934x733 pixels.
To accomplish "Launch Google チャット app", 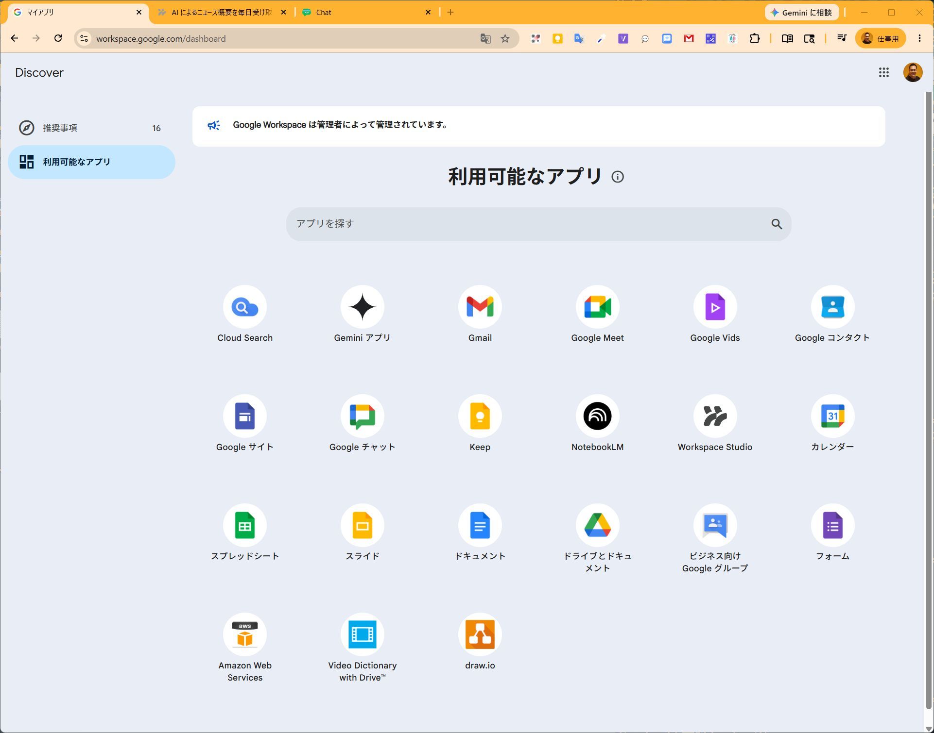I will click(363, 423).
